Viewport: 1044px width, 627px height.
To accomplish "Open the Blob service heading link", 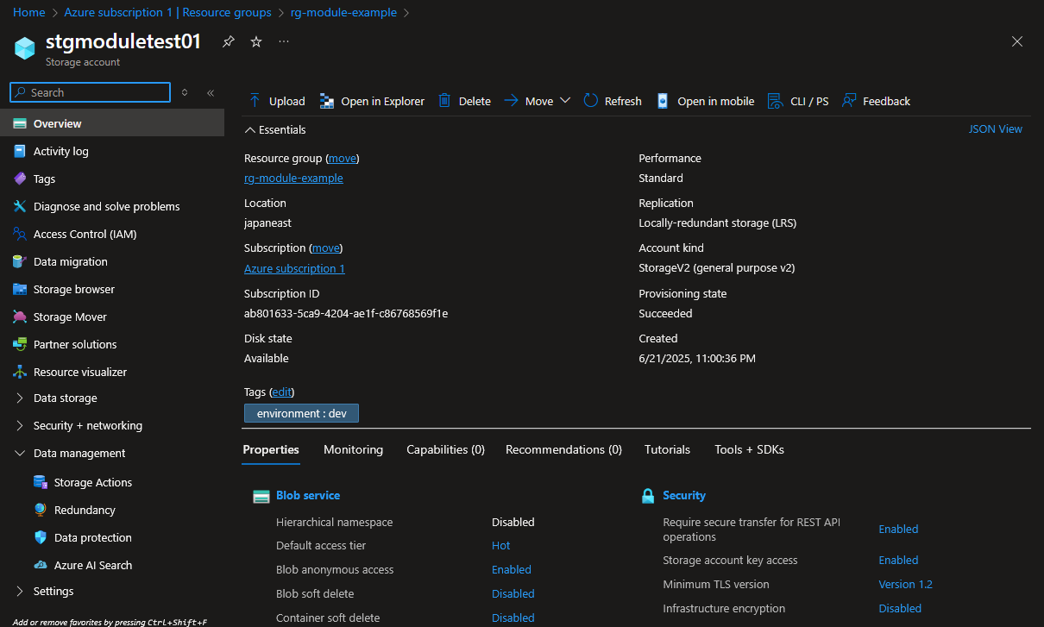I will click(x=308, y=495).
